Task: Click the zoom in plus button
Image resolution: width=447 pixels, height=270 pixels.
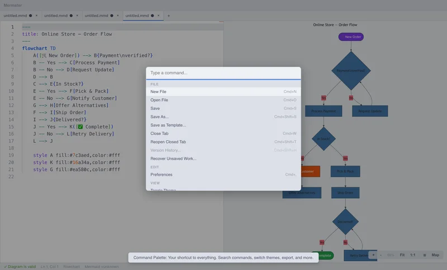Action: point(373,255)
